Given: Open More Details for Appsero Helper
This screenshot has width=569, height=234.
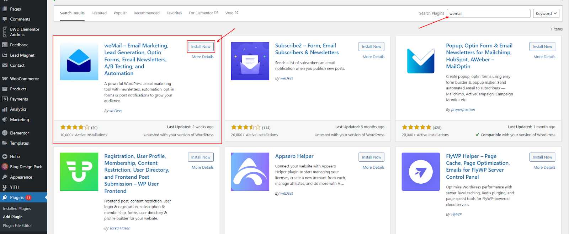Looking at the screenshot, I should pos(373,167).
